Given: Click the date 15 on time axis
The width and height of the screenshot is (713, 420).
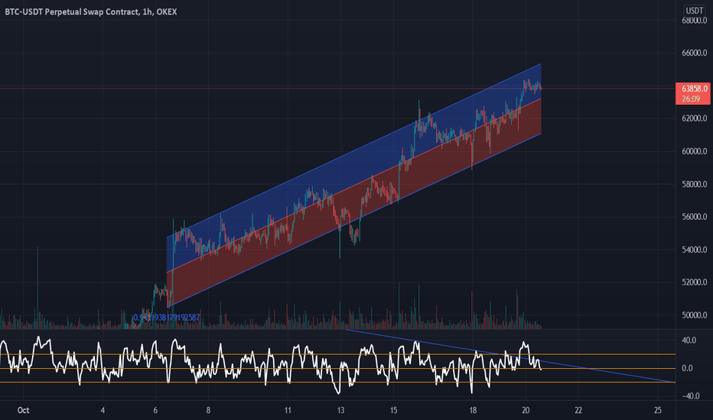Looking at the screenshot, I should pos(393,411).
